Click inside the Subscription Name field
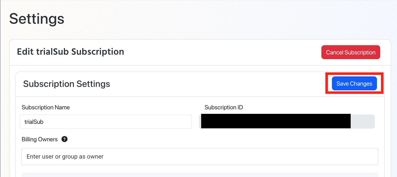 (x=105, y=122)
